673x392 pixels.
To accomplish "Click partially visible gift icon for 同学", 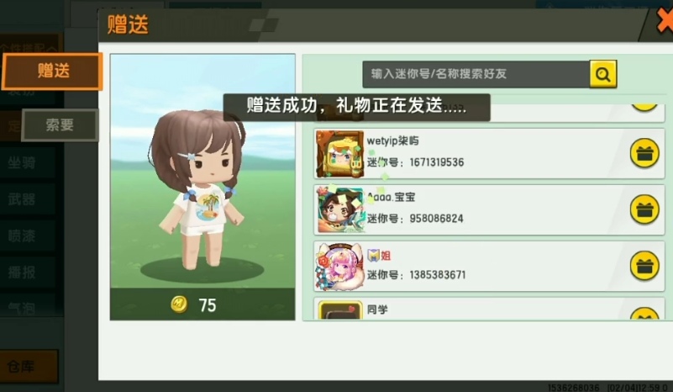I will 644,313.
